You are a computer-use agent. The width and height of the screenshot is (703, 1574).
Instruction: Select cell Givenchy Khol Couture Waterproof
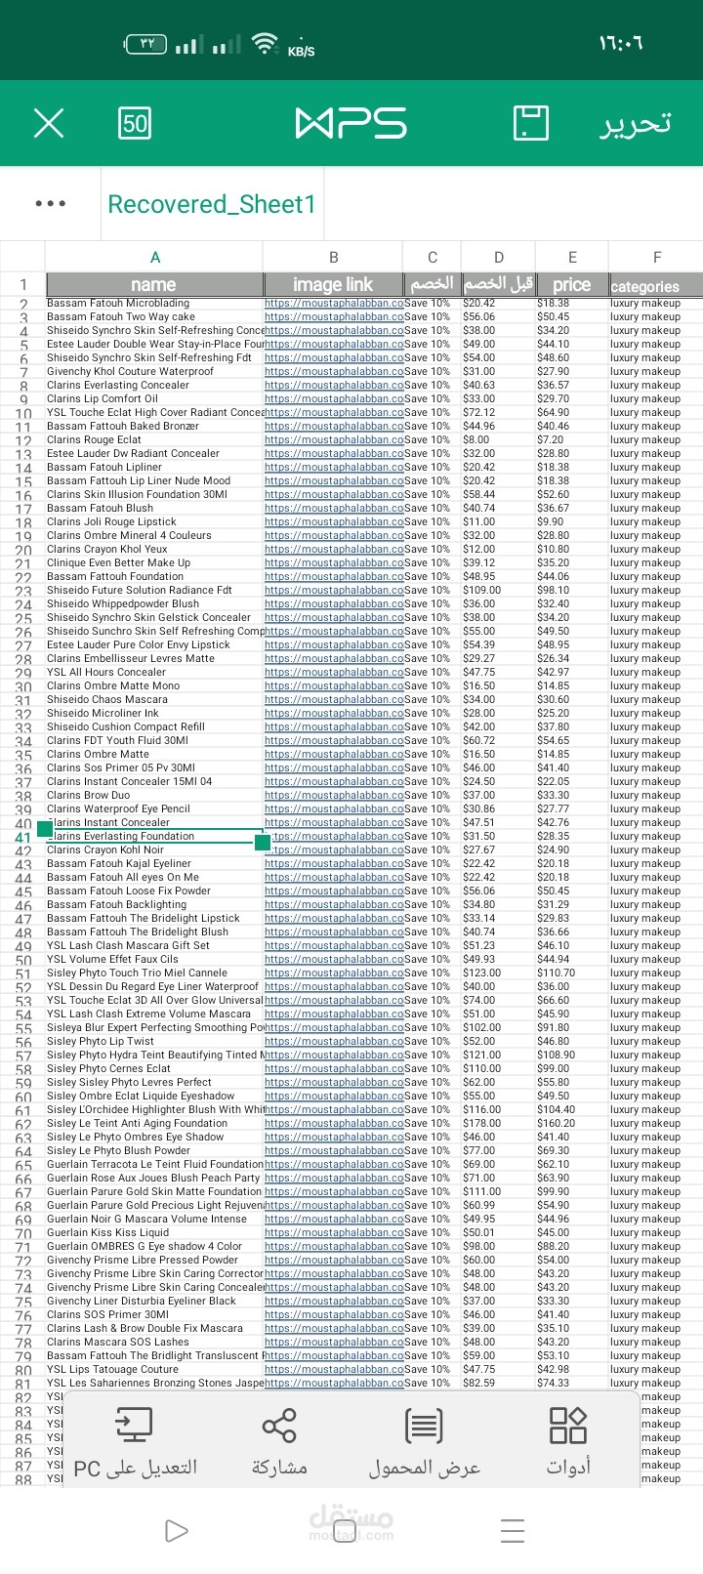[154, 371]
